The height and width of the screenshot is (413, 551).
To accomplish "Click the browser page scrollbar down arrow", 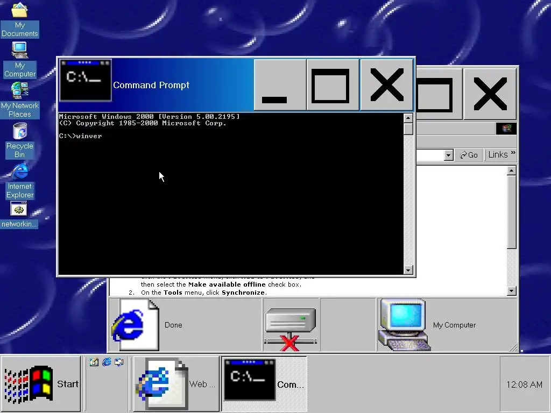I will click(x=511, y=291).
